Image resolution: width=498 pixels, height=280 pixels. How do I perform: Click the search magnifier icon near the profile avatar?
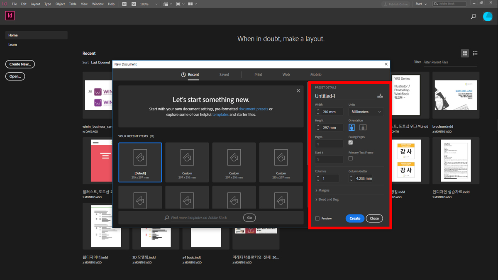(474, 17)
